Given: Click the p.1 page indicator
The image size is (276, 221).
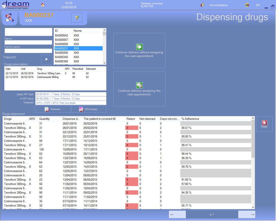Looking at the screenshot, I should [x=212, y=215].
